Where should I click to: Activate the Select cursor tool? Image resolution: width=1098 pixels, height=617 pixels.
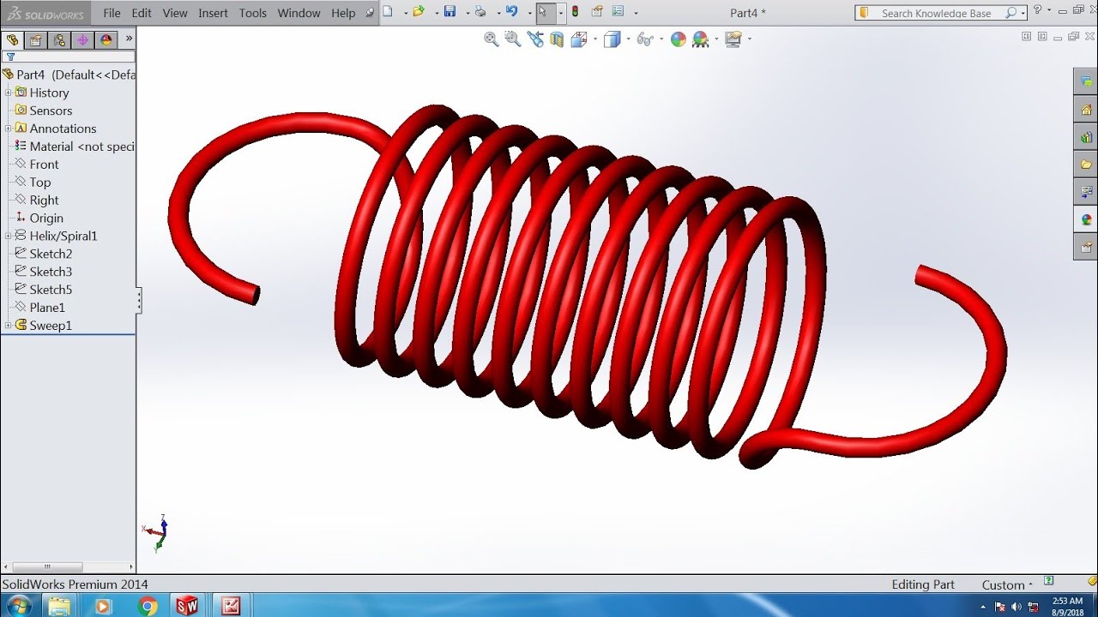(x=543, y=12)
